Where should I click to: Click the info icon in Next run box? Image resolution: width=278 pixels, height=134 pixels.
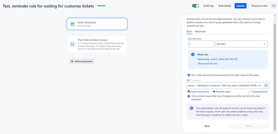pos(193,54)
